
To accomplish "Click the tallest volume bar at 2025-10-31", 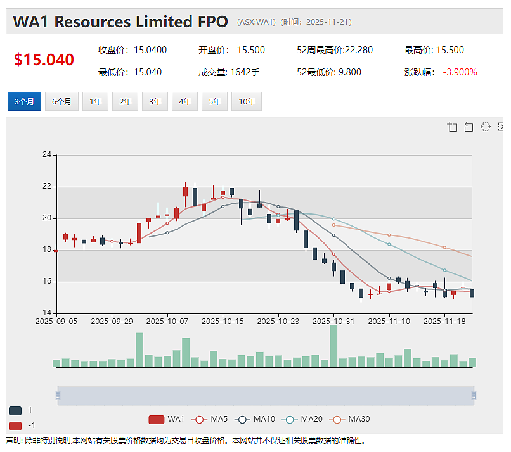I will click(x=333, y=346).
